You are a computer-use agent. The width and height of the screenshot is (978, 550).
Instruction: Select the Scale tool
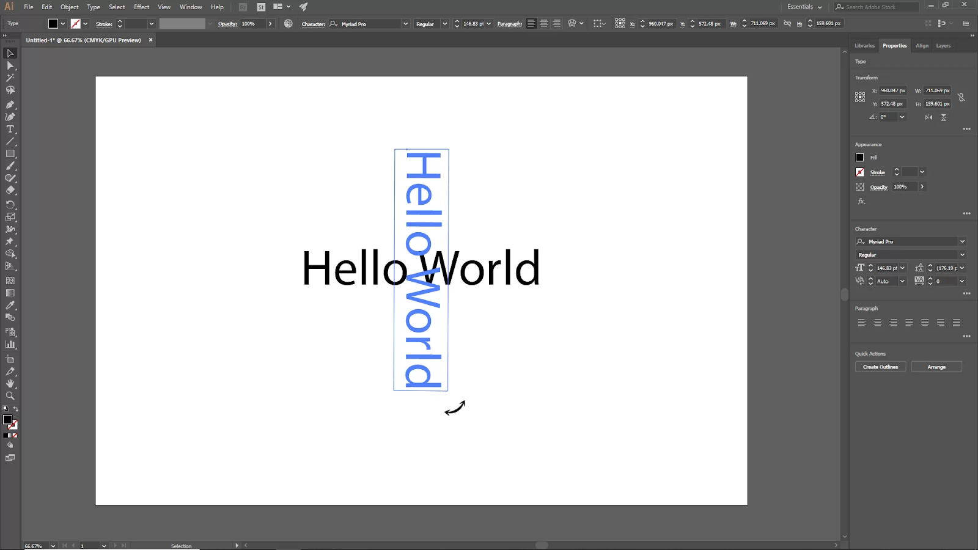click(10, 217)
